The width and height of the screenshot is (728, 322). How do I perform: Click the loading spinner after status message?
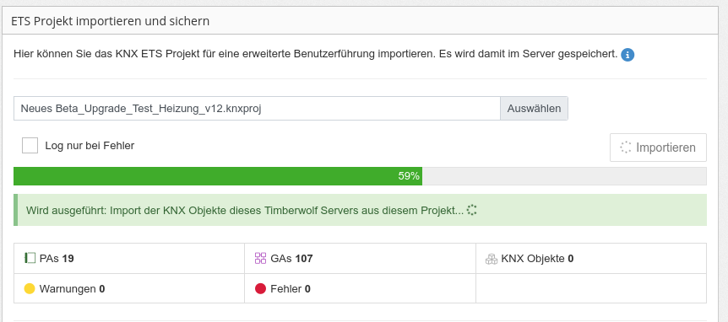472,210
